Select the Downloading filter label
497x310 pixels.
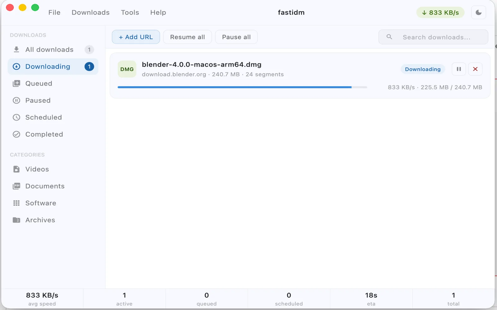[x=48, y=67]
